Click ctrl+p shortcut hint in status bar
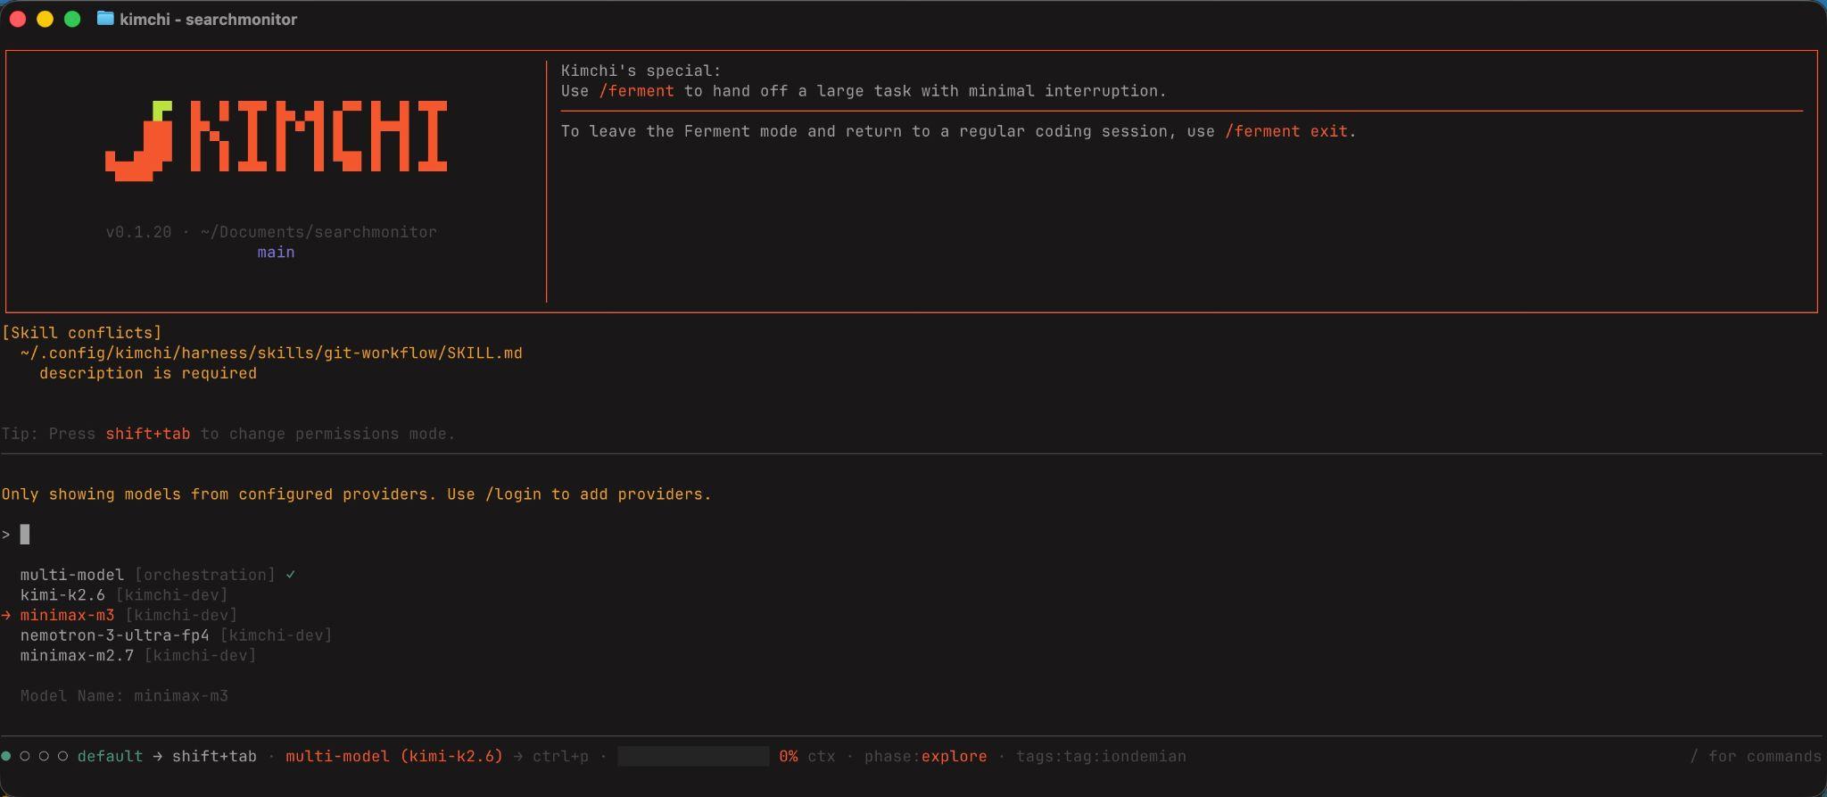1827x797 pixels. point(560,757)
